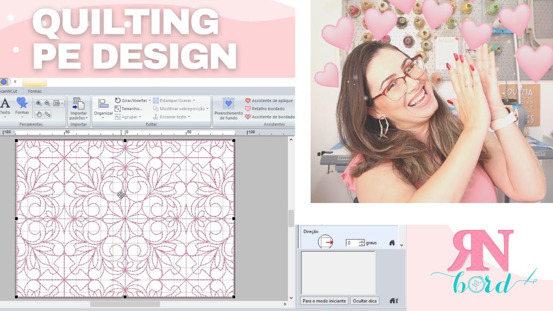Click the zoom in magnifier
This screenshot has height=311, width=553.
(38, 103)
